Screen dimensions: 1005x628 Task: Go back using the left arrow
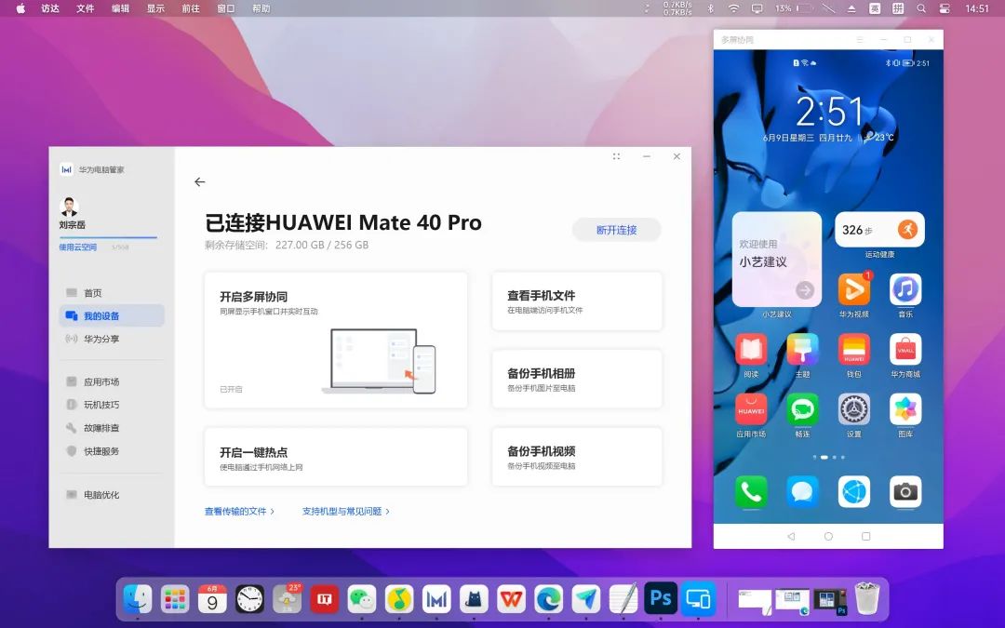[199, 182]
